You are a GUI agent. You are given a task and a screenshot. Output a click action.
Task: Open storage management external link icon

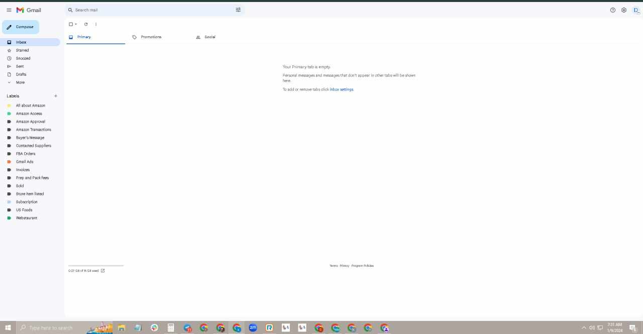click(103, 271)
